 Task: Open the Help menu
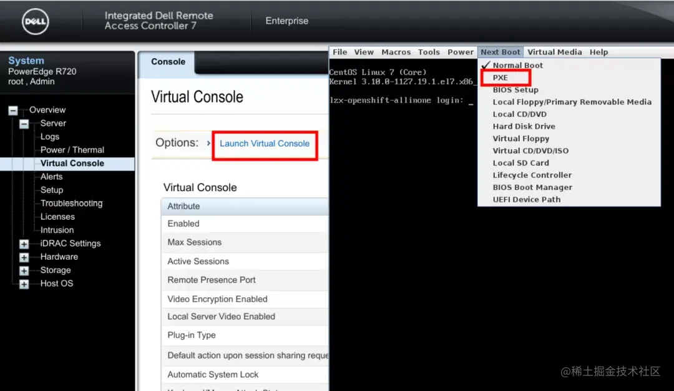598,52
